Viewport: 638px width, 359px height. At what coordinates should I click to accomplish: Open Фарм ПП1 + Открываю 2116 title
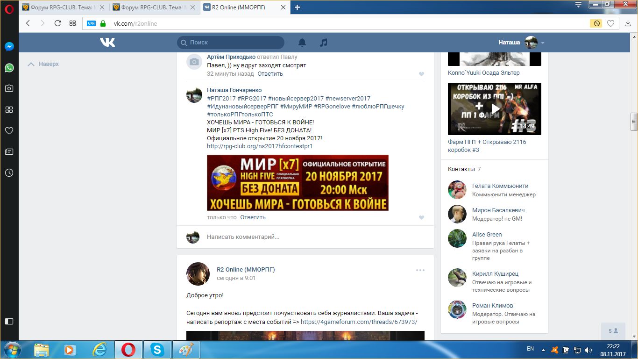click(x=487, y=146)
